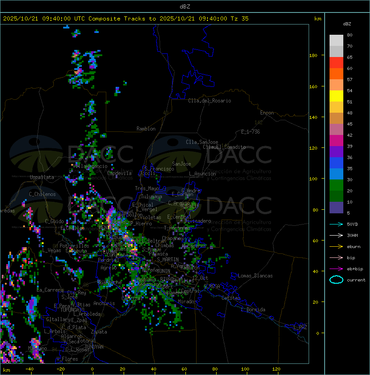Click the Capdevila label
Viewport: 370px width, 375px height.
(119, 173)
